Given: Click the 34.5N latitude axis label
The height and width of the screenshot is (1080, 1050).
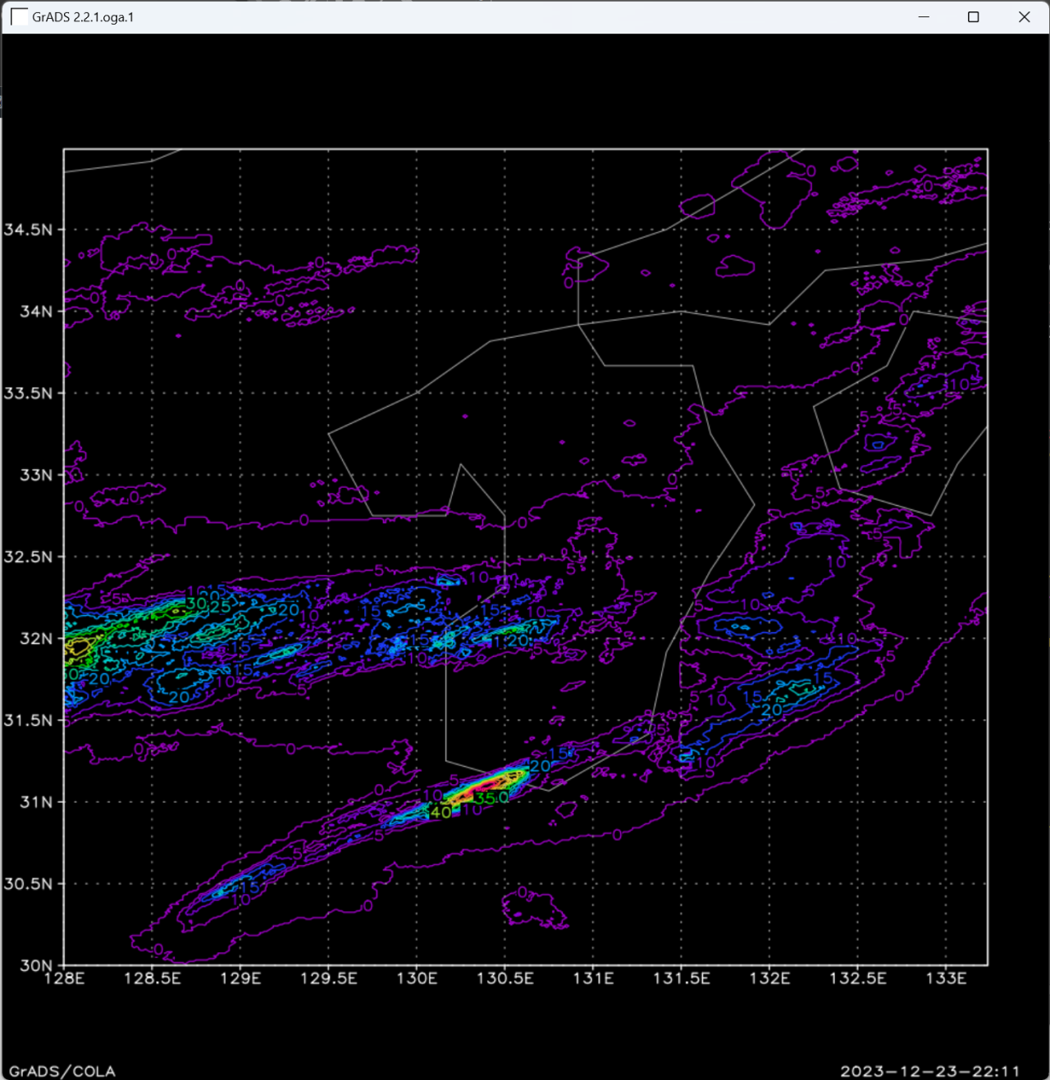Looking at the screenshot, I should pyautogui.click(x=28, y=230).
